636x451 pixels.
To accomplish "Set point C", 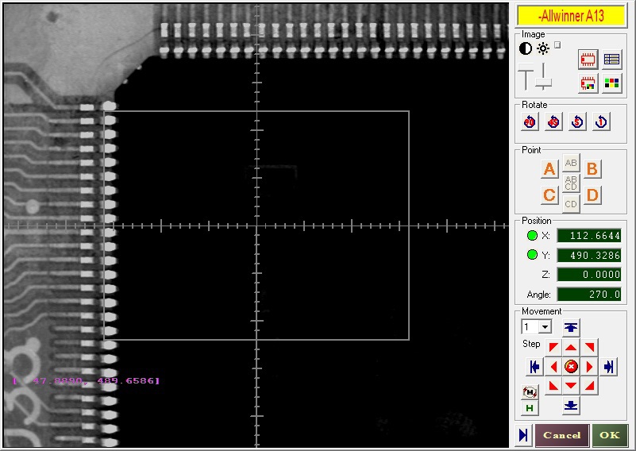I will tap(549, 195).
